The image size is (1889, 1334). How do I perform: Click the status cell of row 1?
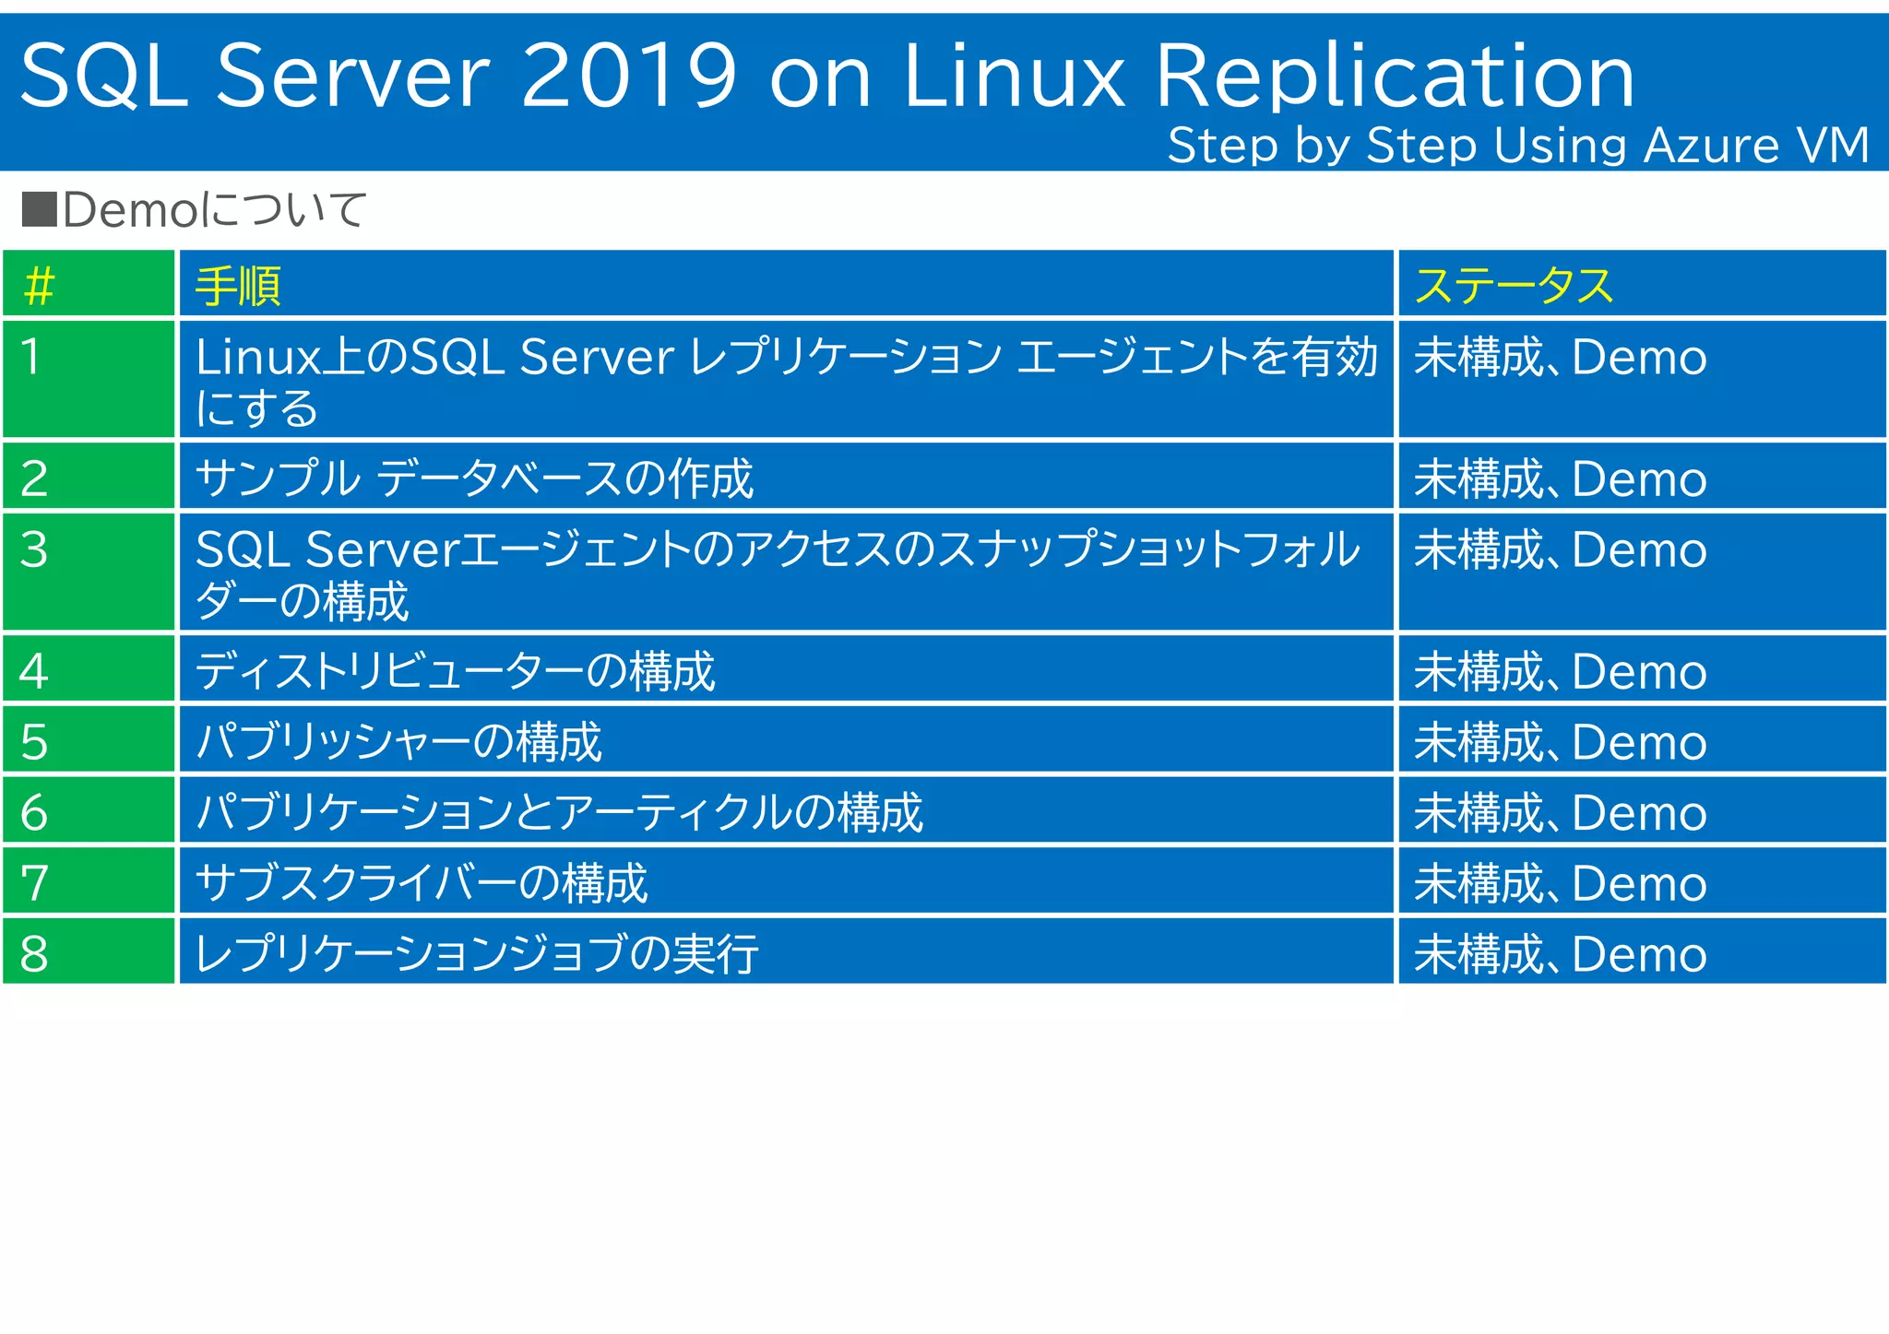[x=1642, y=379]
